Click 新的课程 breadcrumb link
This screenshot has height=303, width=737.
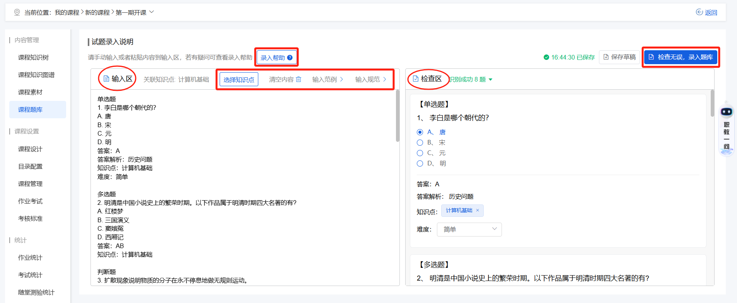[x=97, y=12]
